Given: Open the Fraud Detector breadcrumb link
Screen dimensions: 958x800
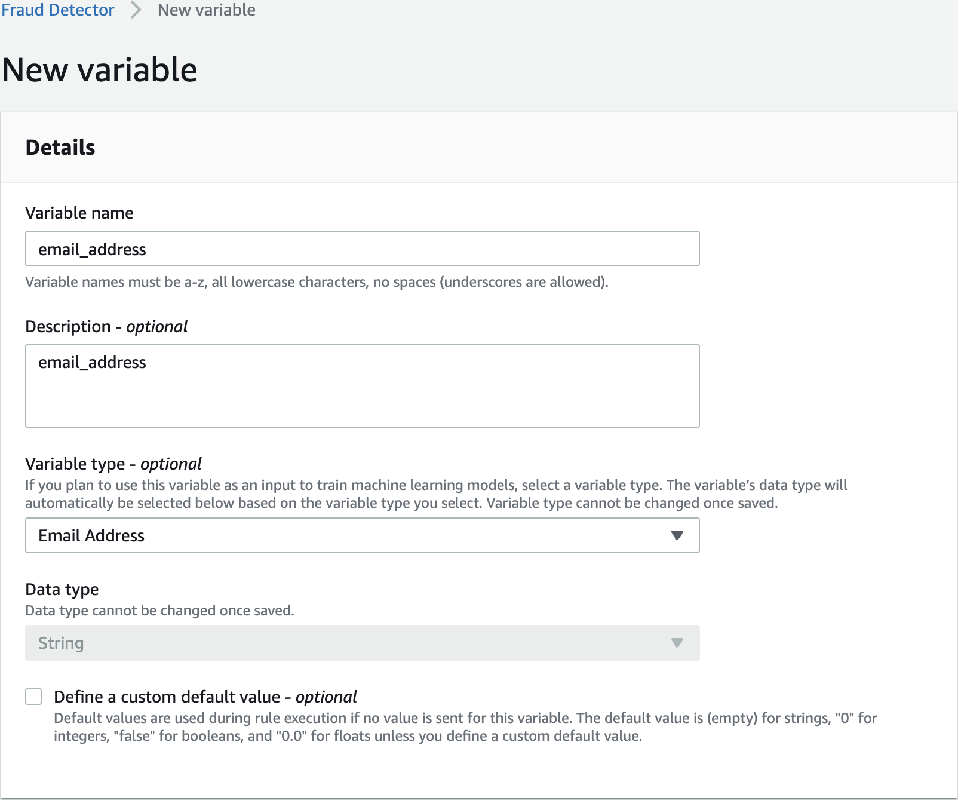Looking at the screenshot, I should [x=57, y=10].
